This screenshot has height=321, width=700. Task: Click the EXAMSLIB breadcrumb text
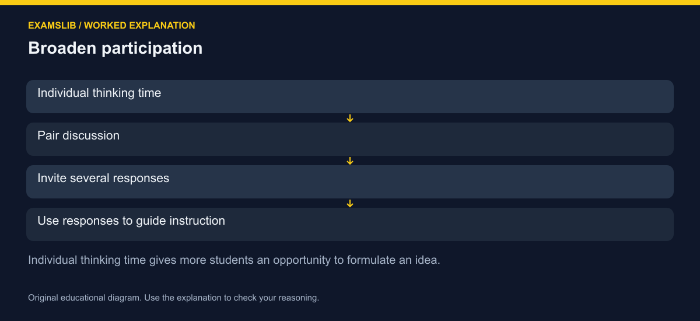pyautogui.click(x=52, y=26)
